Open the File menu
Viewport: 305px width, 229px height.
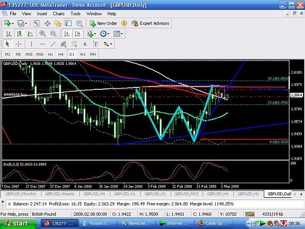pyautogui.click(x=13, y=14)
